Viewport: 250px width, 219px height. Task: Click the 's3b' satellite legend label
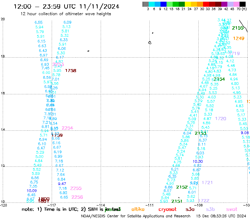coord(210,209)
